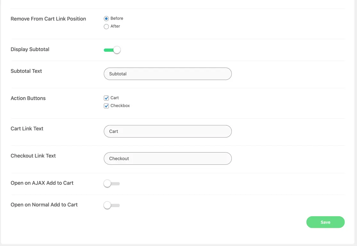Click the word After next to radio

(x=115, y=26)
